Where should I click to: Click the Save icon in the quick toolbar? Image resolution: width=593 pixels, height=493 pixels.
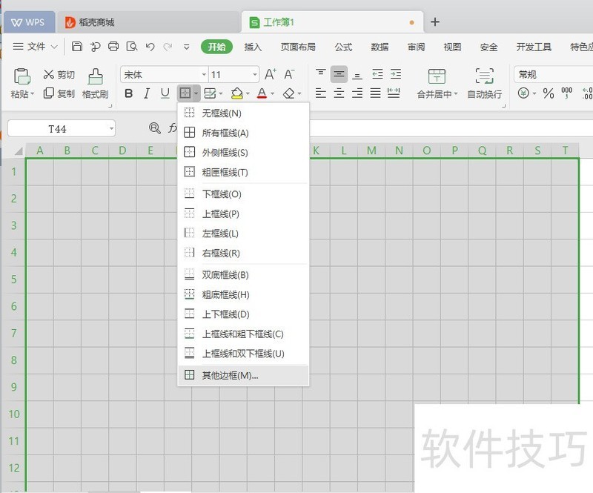coord(77,47)
